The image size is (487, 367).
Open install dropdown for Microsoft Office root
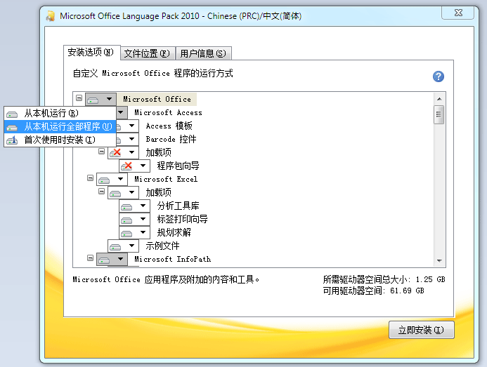tap(109, 99)
